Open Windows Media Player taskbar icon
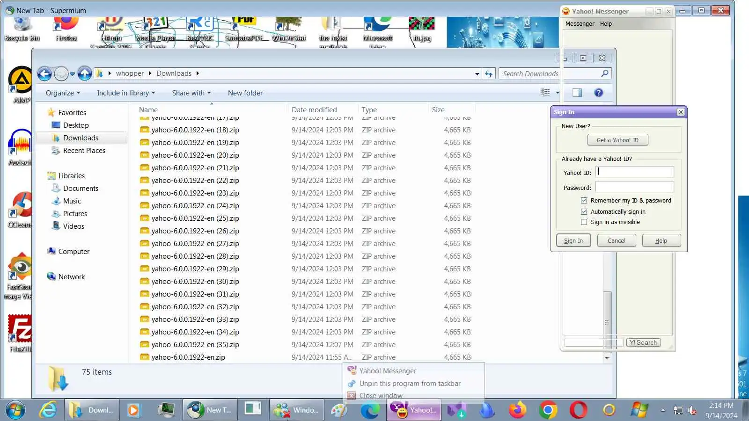 pos(133,410)
